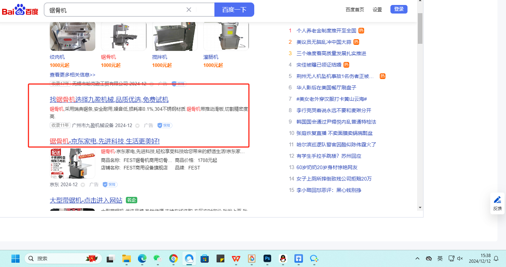
Task: Open hot search #美女老外穿汉服打卡黄山云海#
Action: [332, 99]
